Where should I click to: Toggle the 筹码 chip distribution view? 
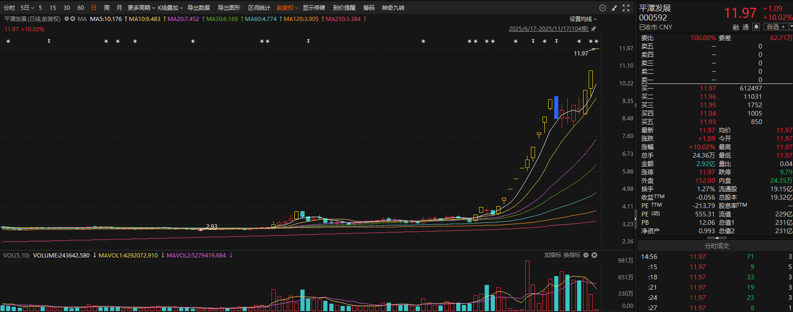coord(369,8)
